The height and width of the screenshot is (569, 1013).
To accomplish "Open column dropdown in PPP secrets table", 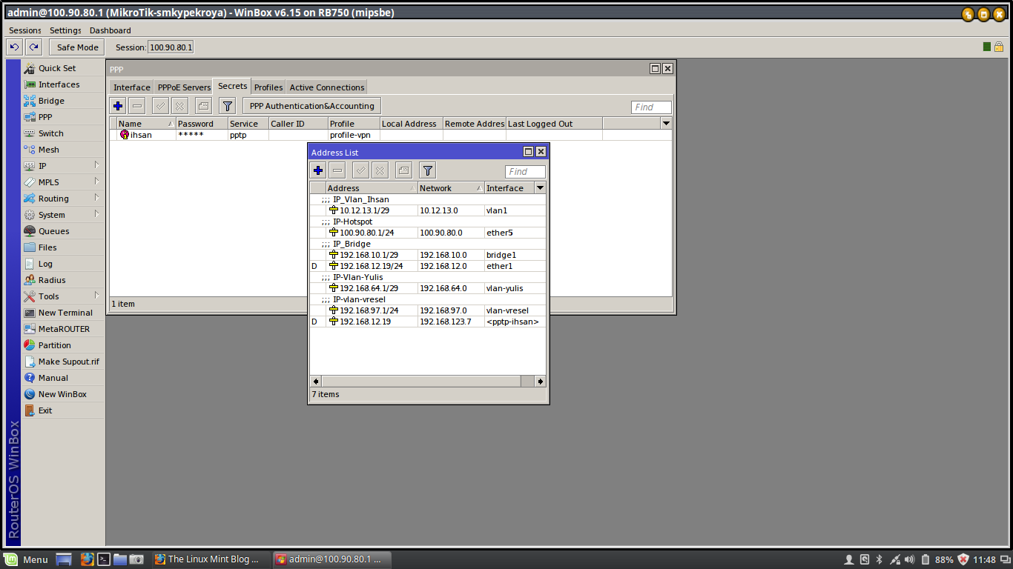I will click(666, 124).
